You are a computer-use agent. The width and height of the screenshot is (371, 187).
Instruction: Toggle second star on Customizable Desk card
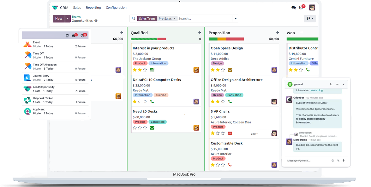[218, 165]
